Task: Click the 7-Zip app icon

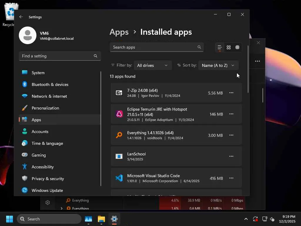Action: [x=119, y=93]
